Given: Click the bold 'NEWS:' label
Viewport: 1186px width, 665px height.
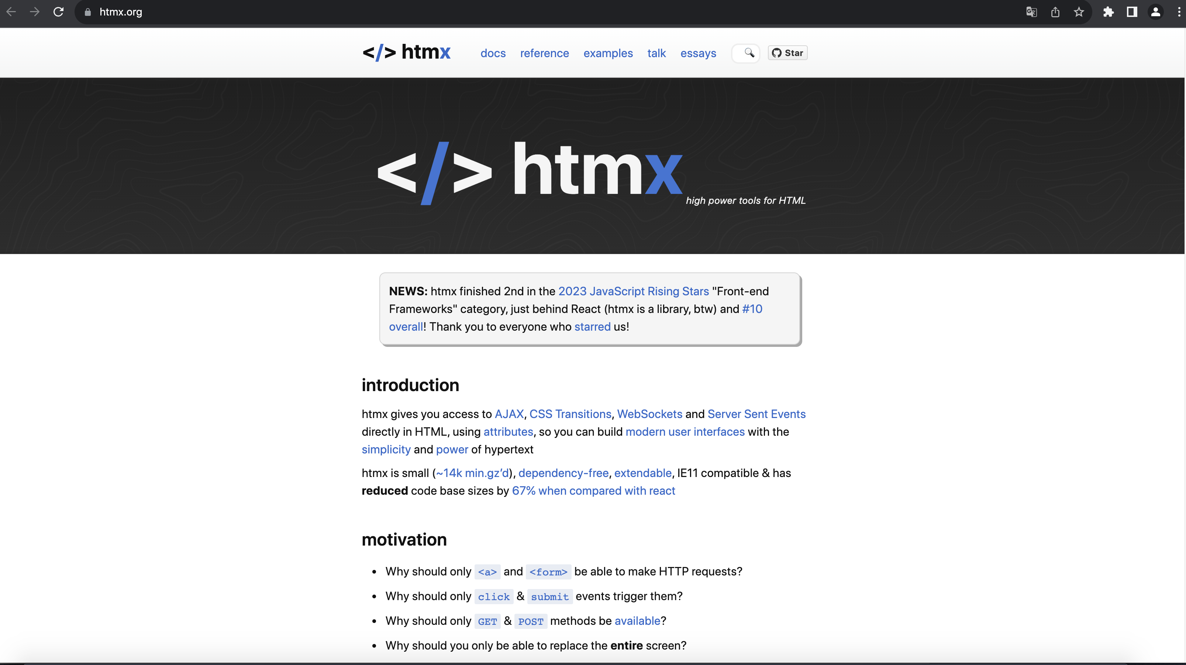Looking at the screenshot, I should point(408,291).
